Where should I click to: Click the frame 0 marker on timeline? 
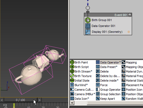click(x=14, y=106)
